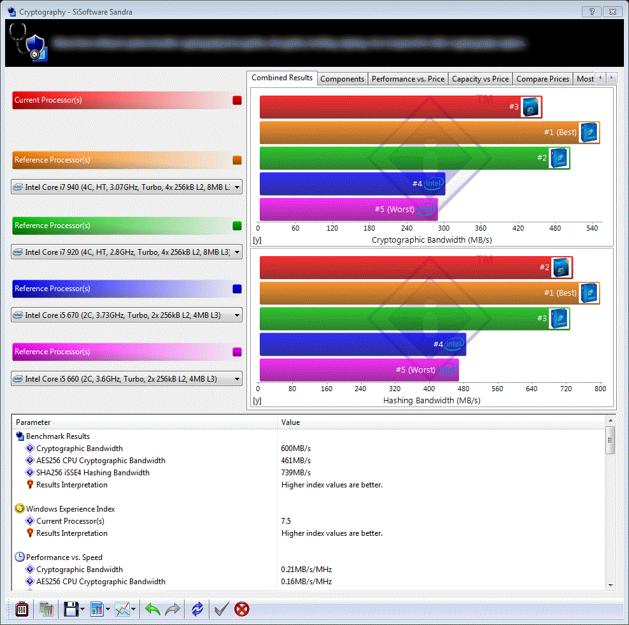This screenshot has width=629, height=625.
Task: Click the [y] axis toggle under Hashing chart
Action: point(257,401)
